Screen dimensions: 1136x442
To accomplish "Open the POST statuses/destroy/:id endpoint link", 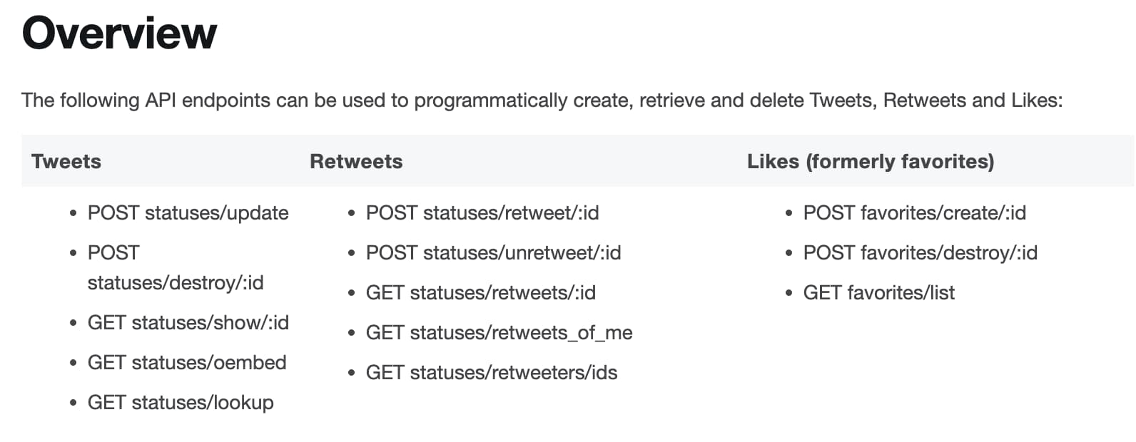I will click(176, 268).
